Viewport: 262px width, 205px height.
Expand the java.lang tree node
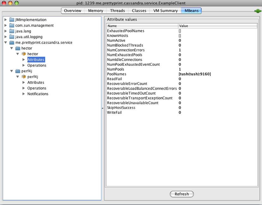point(5,31)
